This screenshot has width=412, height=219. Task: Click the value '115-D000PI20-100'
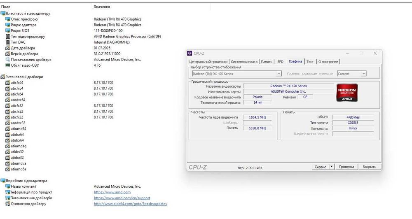(x=108, y=31)
